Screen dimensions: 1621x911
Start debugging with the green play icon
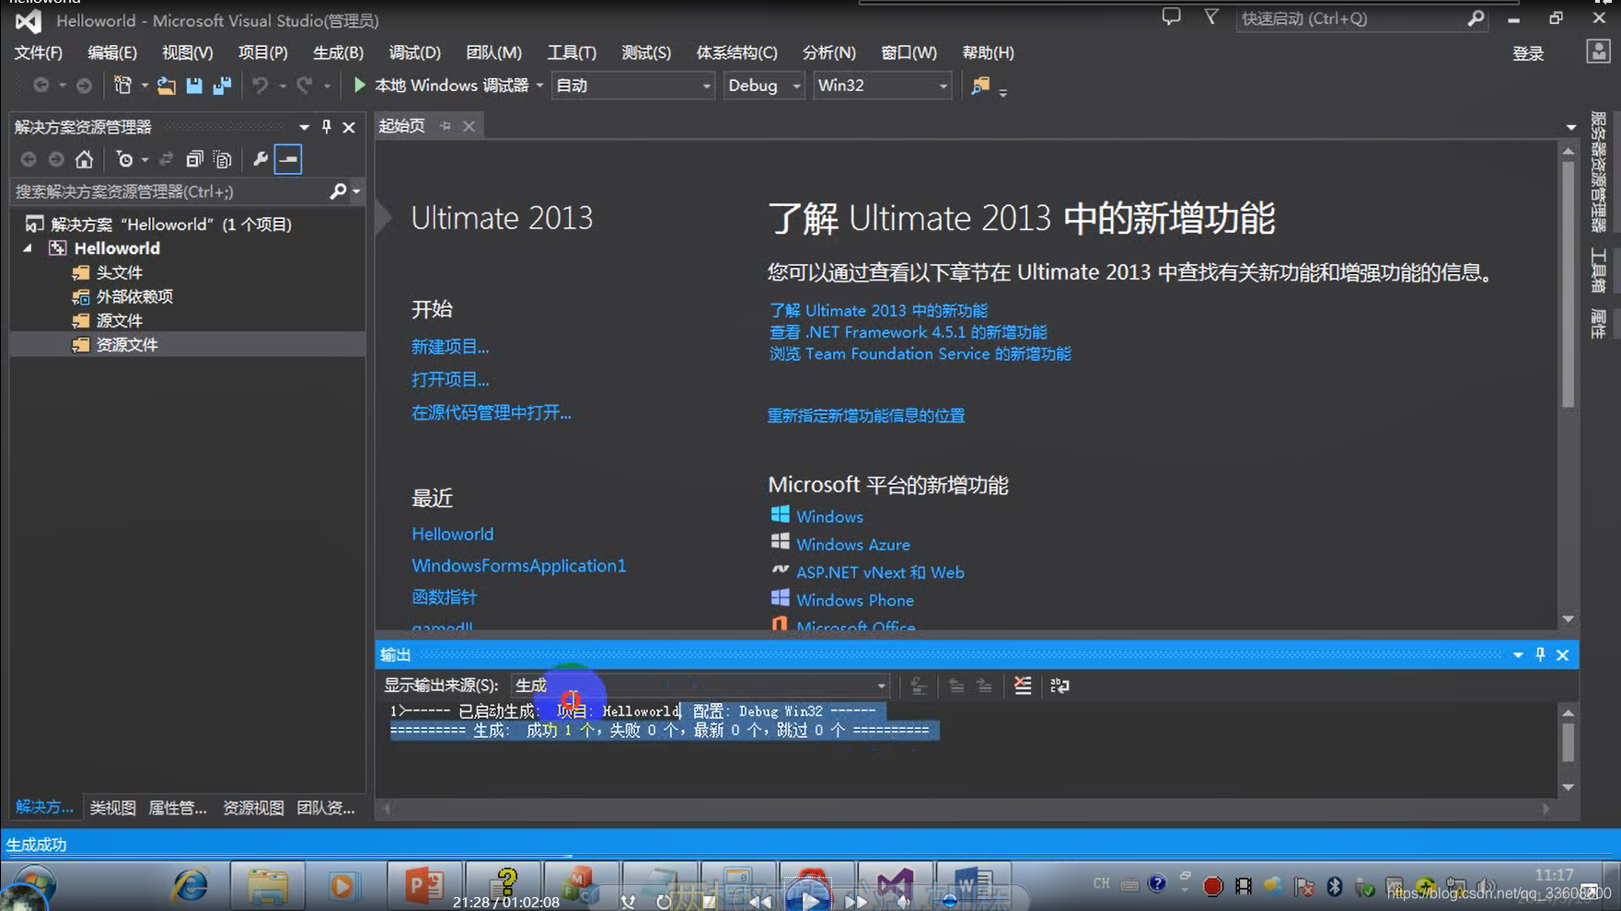coord(360,86)
